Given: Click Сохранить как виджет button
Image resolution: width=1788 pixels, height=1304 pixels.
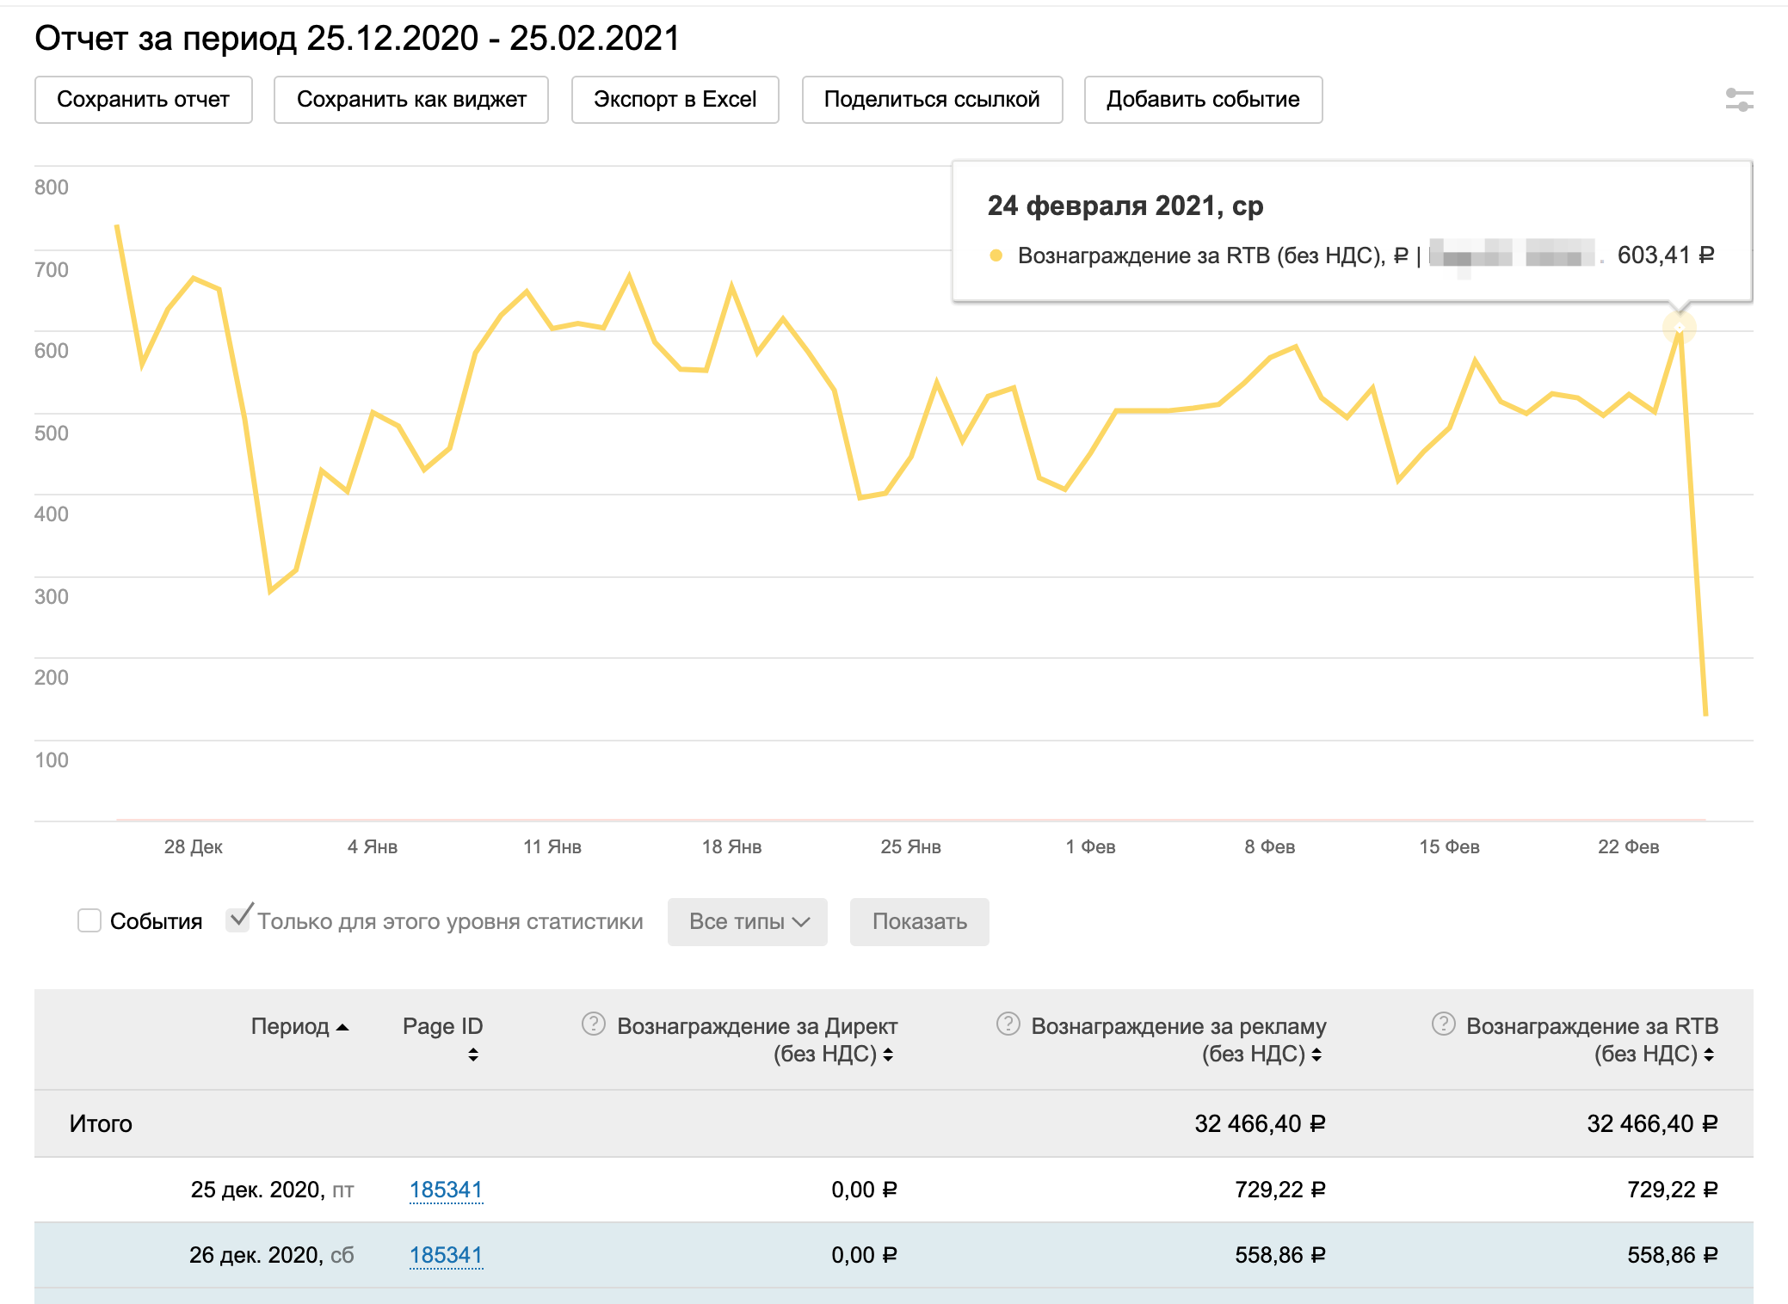Looking at the screenshot, I should pos(410,100).
